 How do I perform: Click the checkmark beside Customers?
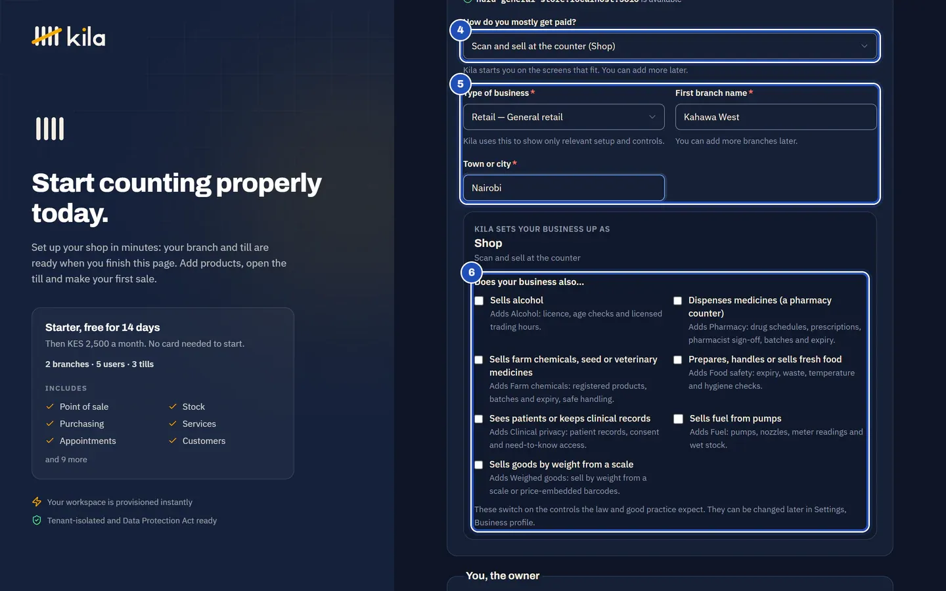(173, 441)
